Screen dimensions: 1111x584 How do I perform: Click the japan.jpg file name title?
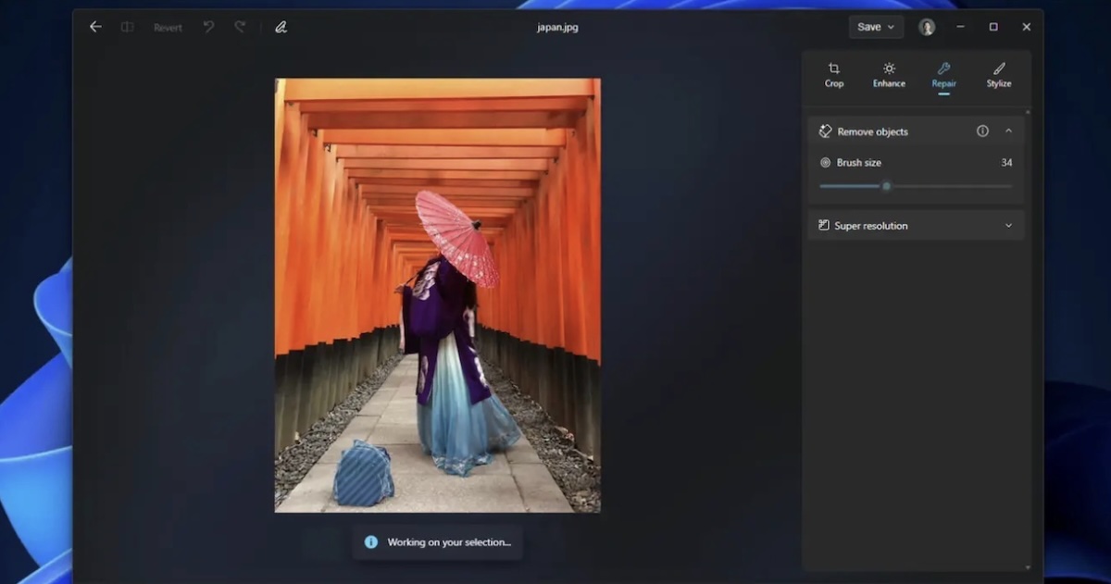click(557, 27)
